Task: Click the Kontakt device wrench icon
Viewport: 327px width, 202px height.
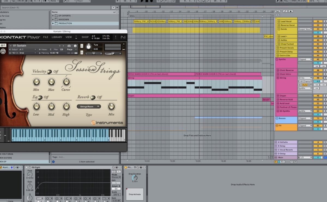Action: pos(1,167)
